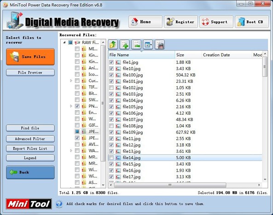
Task: Click the check all files toolbar icon
Action: click(125, 45)
